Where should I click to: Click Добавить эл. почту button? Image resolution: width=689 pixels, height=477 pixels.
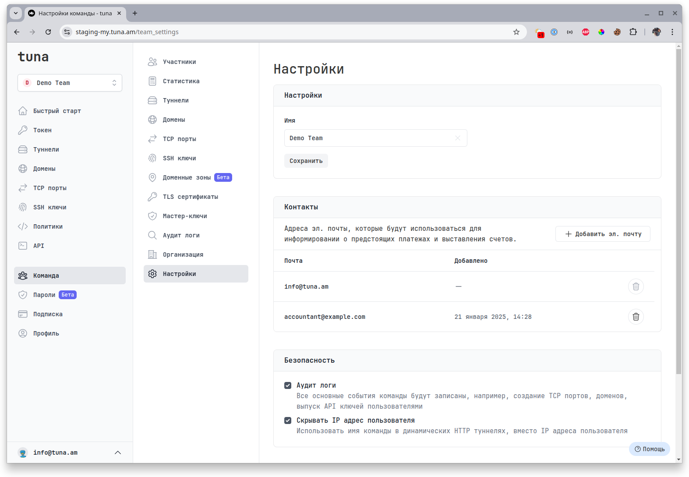coord(602,234)
